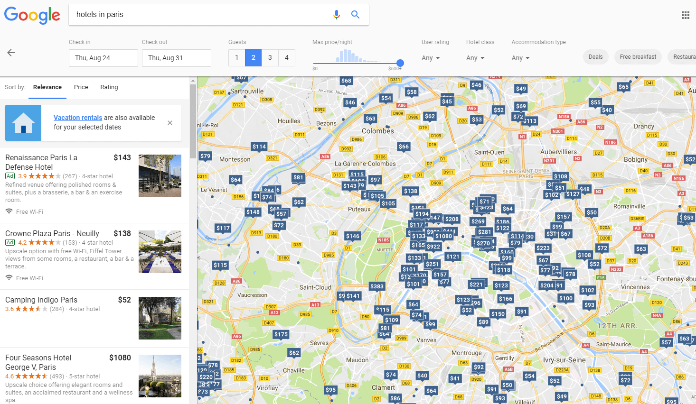This screenshot has width=696, height=404.
Task: Open the Vacation rentals link
Action: [77, 117]
